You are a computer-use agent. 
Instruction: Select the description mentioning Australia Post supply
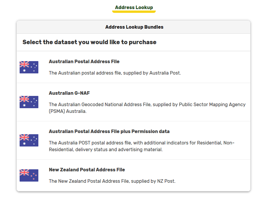click(x=115, y=73)
